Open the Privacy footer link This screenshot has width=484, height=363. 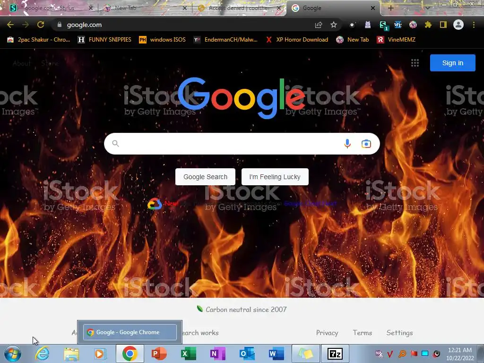point(327,333)
